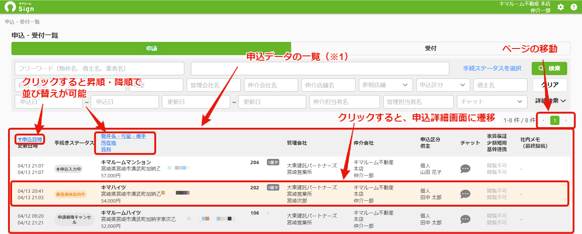Image resolution: width=582 pixels, height=234 pixels.
Task: Click the 仲介店舗名 input field
Action: tap(328, 85)
